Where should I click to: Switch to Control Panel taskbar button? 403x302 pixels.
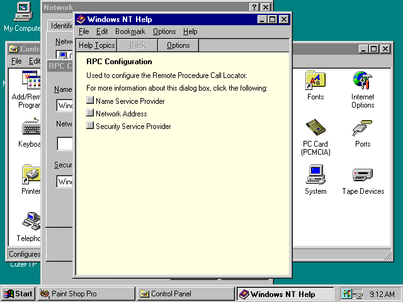(186, 294)
